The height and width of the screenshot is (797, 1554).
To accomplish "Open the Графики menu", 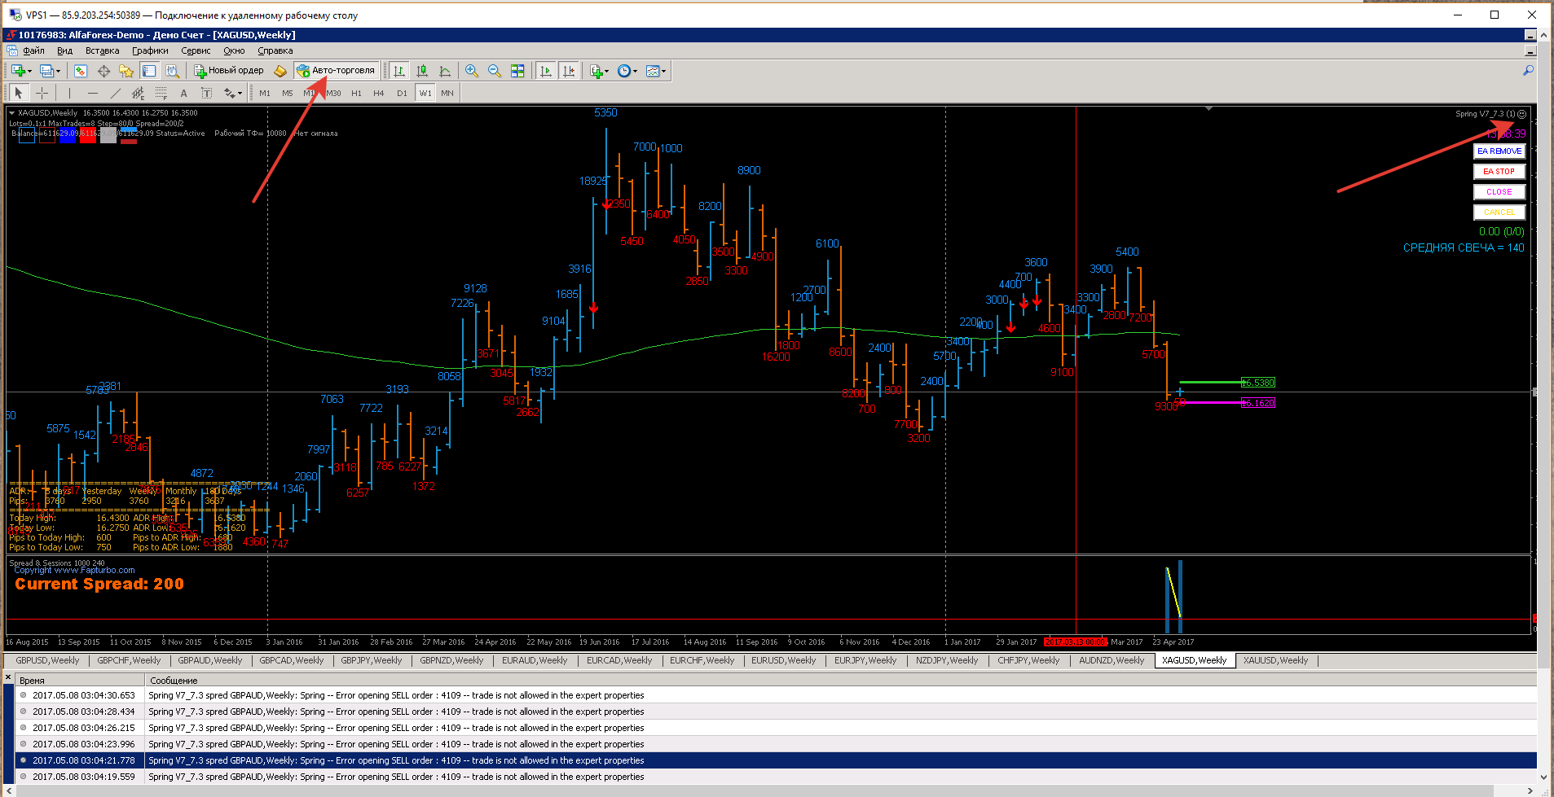I will click(x=150, y=50).
